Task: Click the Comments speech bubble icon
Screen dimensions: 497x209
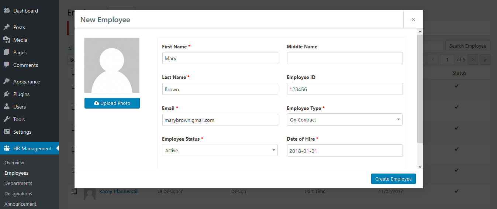Action: point(7,65)
